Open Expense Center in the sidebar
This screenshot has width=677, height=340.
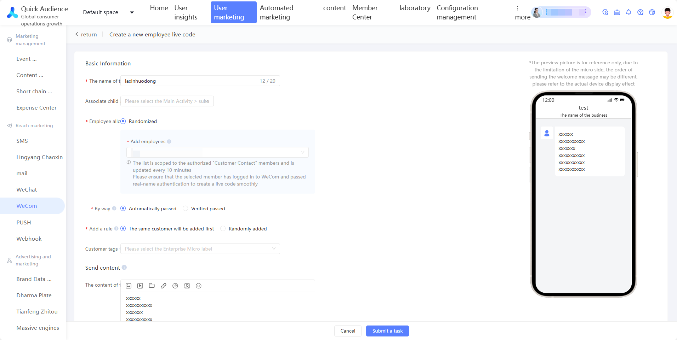tap(36, 108)
